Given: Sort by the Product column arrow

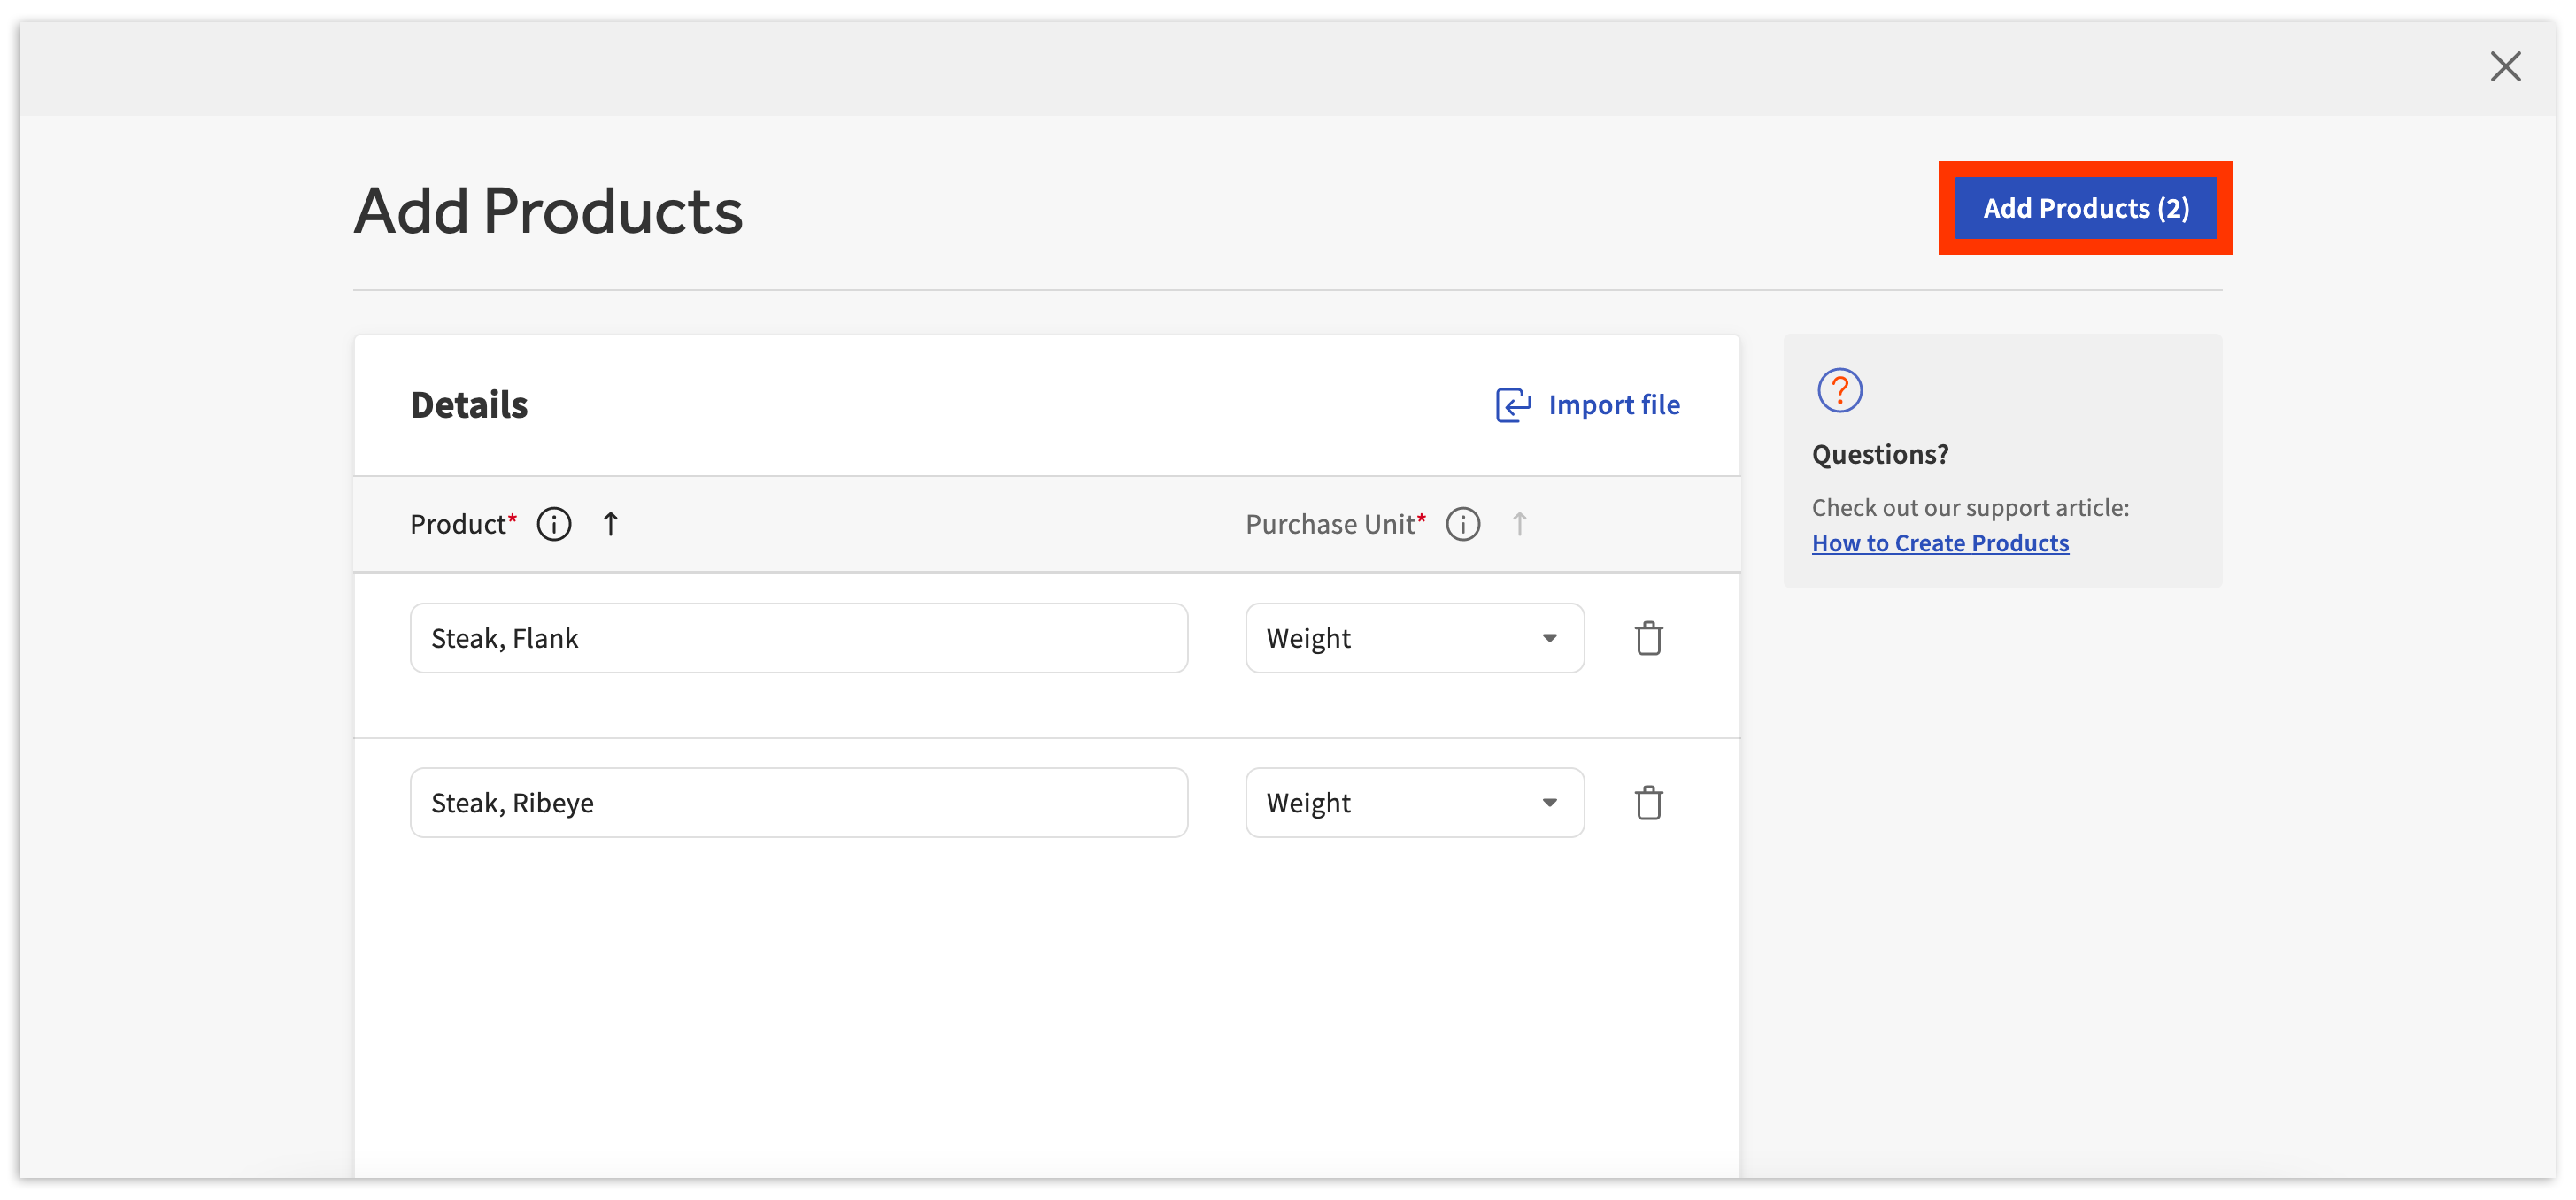Looking at the screenshot, I should (x=610, y=523).
